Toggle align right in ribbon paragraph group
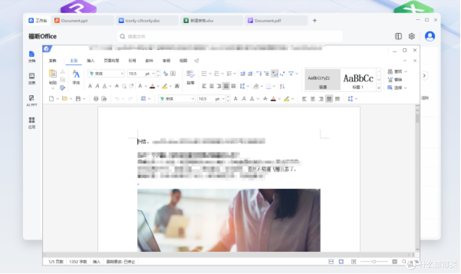 [219, 86]
